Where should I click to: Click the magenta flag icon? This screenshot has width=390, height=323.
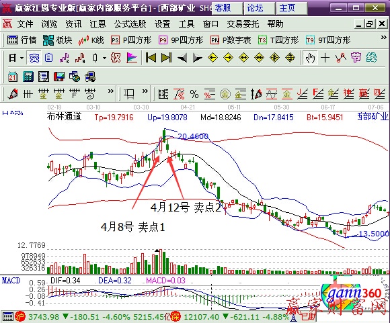[x=132, y=58]
